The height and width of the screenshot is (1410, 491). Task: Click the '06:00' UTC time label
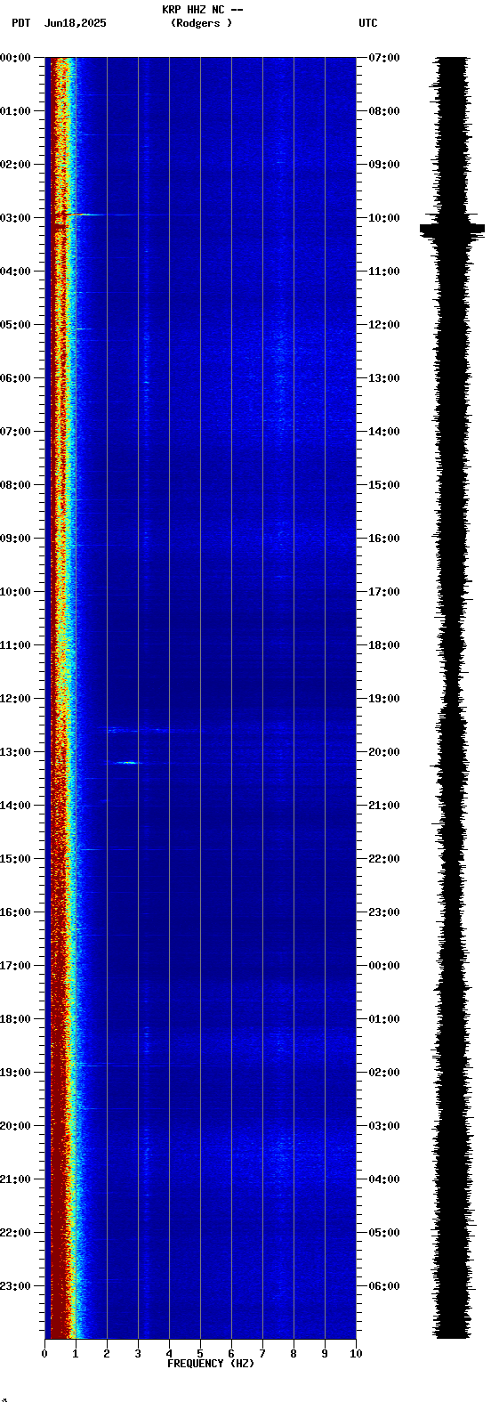(x=384, y=1286)
